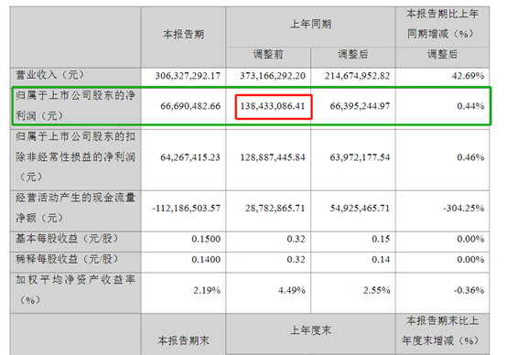Screen dimensions: 507x355
Task: Click the 营业收入（元） row label
Action: [49, 75]
